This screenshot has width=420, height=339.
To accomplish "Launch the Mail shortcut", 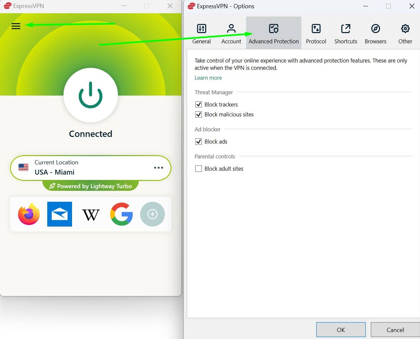I will (59, 214).
